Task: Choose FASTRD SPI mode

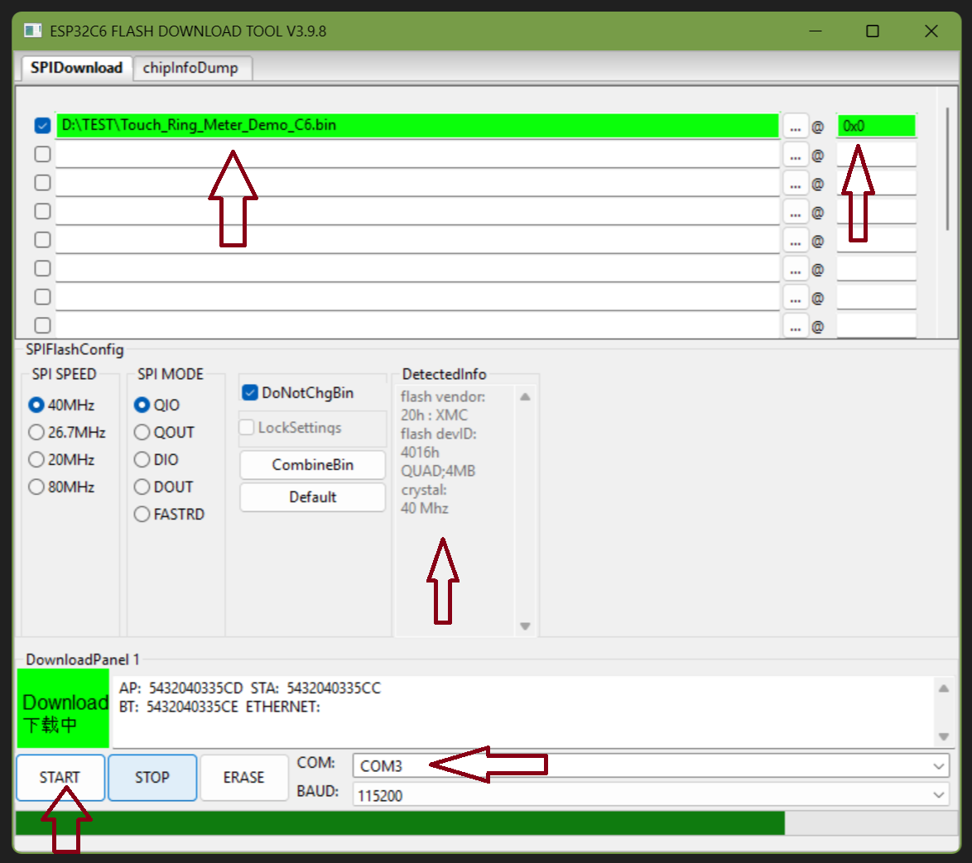Action: click(x=169, y=514)
